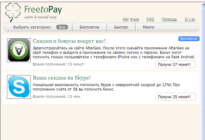Click the FreetoPay site title

point(43,10)
